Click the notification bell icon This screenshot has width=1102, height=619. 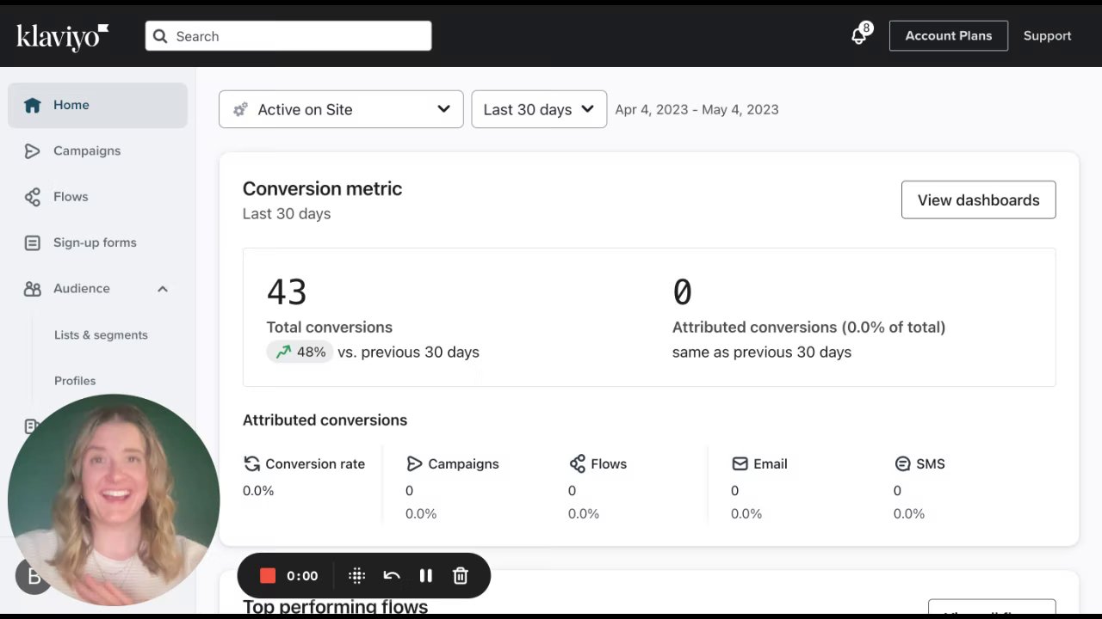[x=858, y=36]
